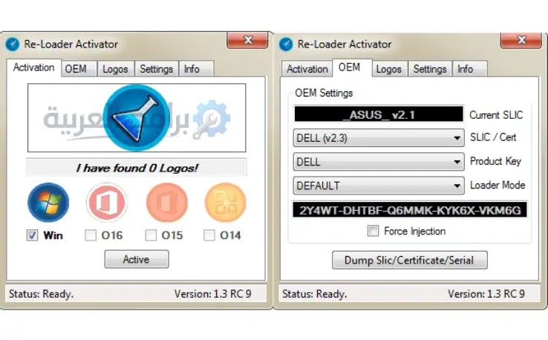The image size is (548, 340).
Task: Click the 'I have found 0 Logos!' message
Action: coord(137,168)
